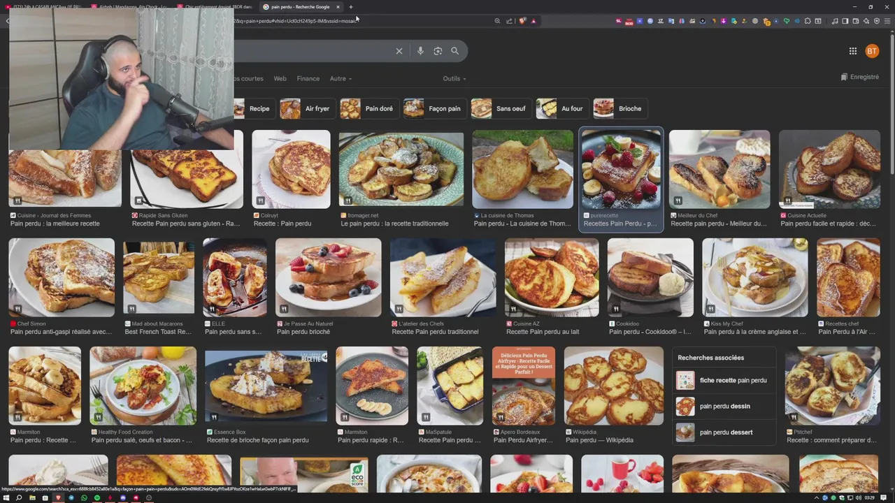
Task: Open File Explorer from the taskbar
Action: pyautogui.click(x=32, y=497)
